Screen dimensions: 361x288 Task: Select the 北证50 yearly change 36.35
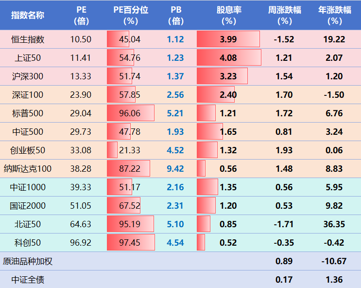pos(334,224)
